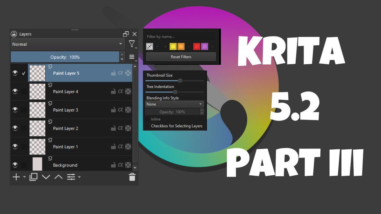
Task: Select Paint Layer 1 row
Action: coord(71,147)
